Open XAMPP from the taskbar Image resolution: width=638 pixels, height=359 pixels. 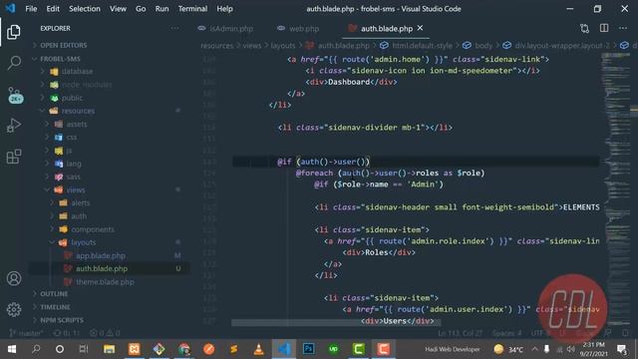click(135, 349)
